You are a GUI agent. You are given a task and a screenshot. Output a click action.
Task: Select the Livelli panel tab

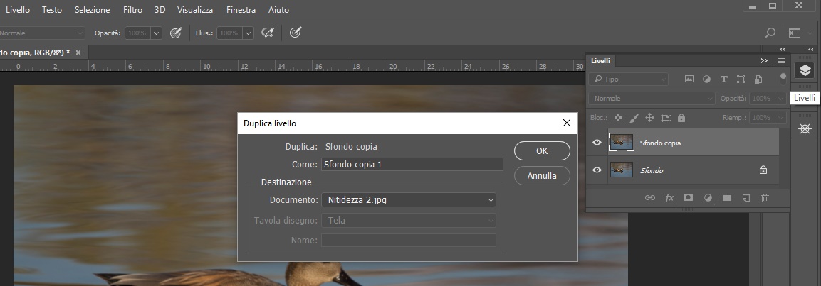click(600, 60)
